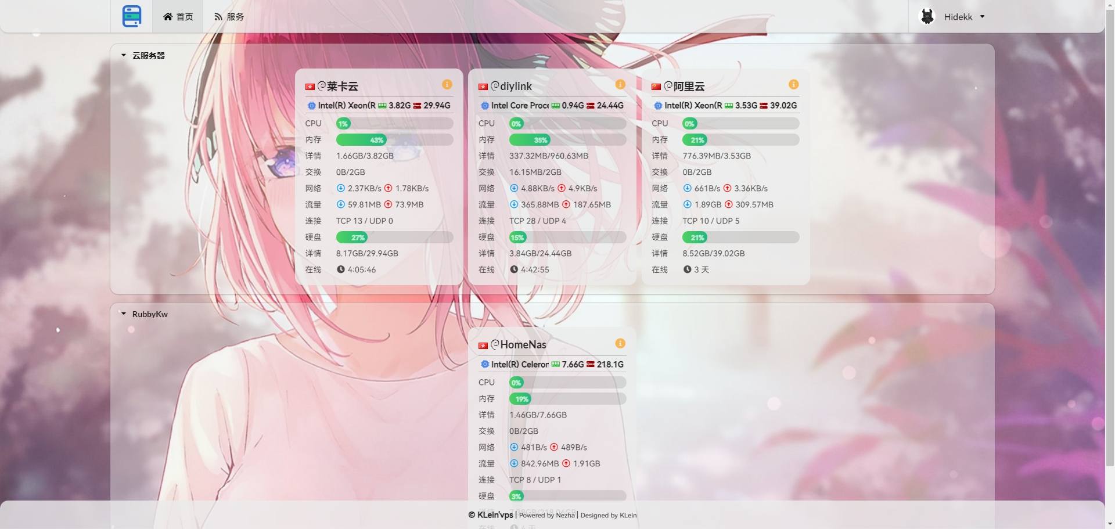Click 莱卡云 memory bar showing 43%
This screenshot has height=529, width=1115.
(394, 140)
